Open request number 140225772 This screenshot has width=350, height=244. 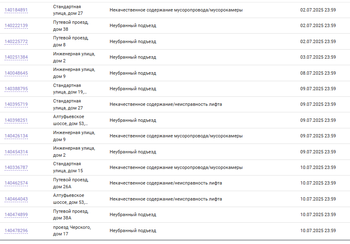[x=16, y=42]
